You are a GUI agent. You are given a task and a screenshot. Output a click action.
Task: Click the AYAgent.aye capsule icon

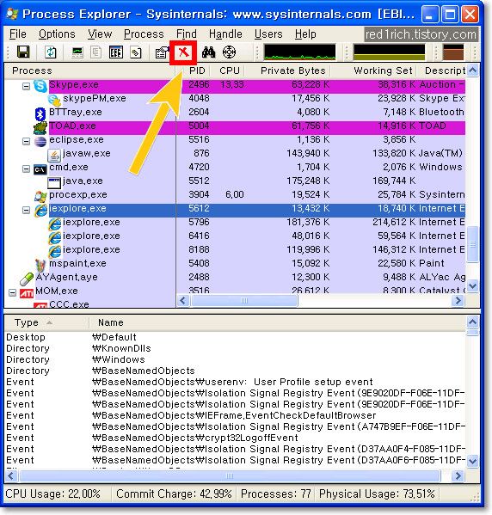click(27, 279)
